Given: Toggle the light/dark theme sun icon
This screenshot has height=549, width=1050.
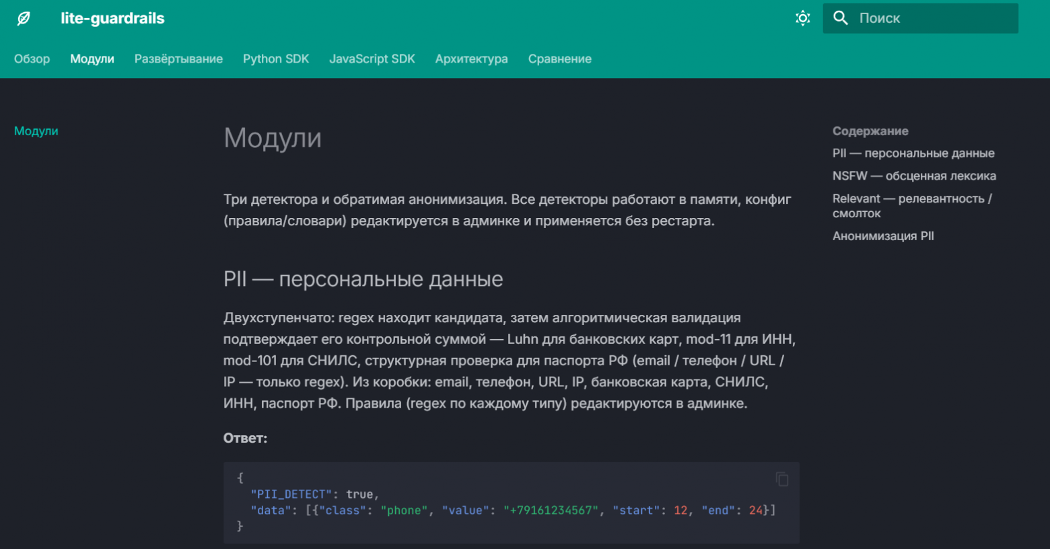Looking at the screenshot, I should [802, 18].
